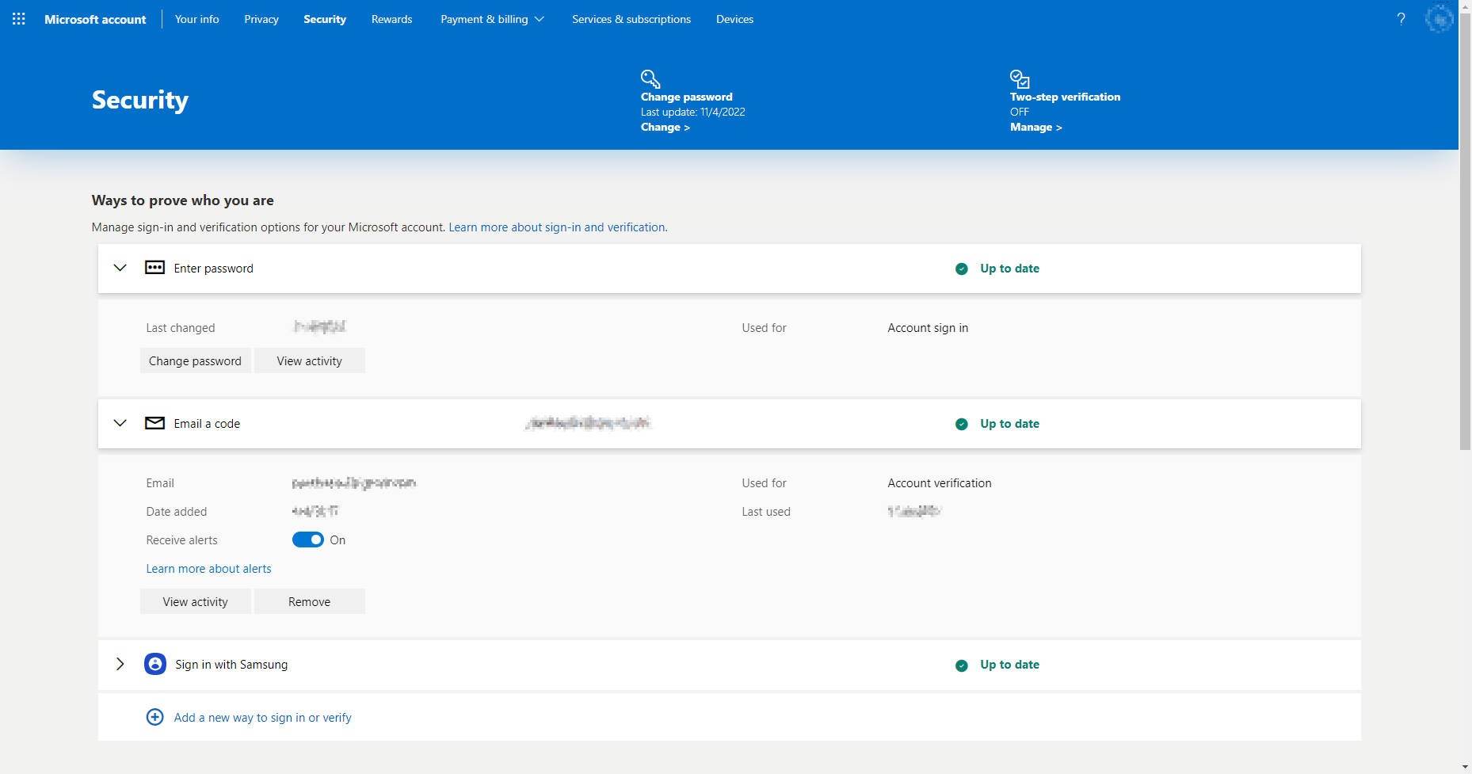Open the Microsoft apps launcher grid
Viewport: 1472px width, 774px height.
pos(19,19)
